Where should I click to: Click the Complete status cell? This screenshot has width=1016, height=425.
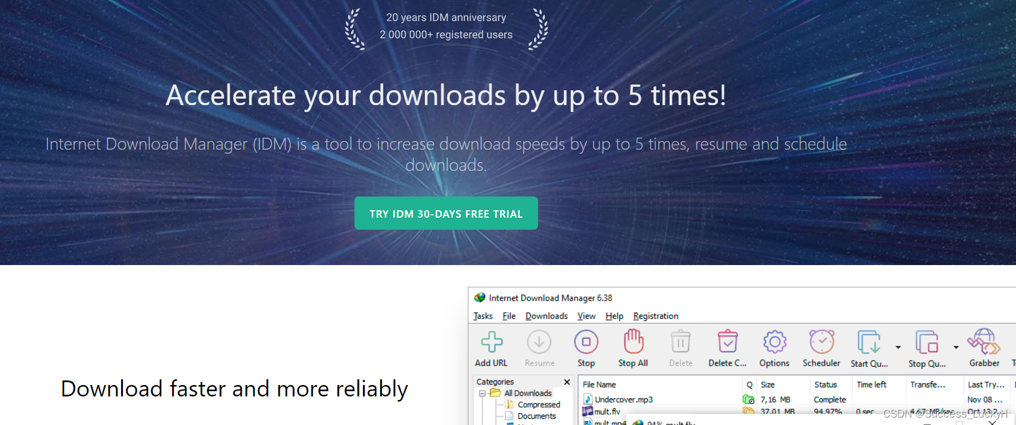point(830,399)
